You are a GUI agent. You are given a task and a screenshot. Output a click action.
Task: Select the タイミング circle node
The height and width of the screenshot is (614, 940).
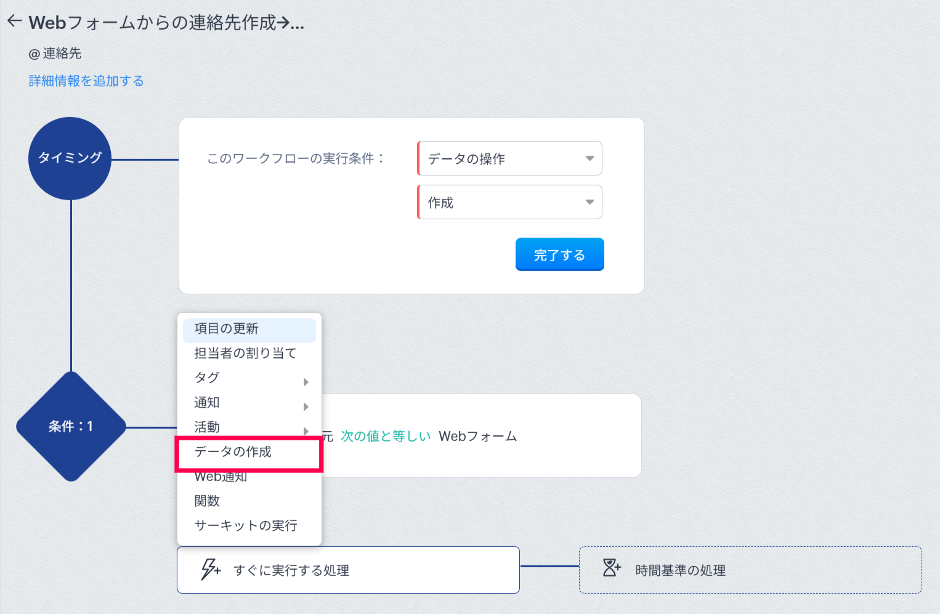(x=70, y=158)
